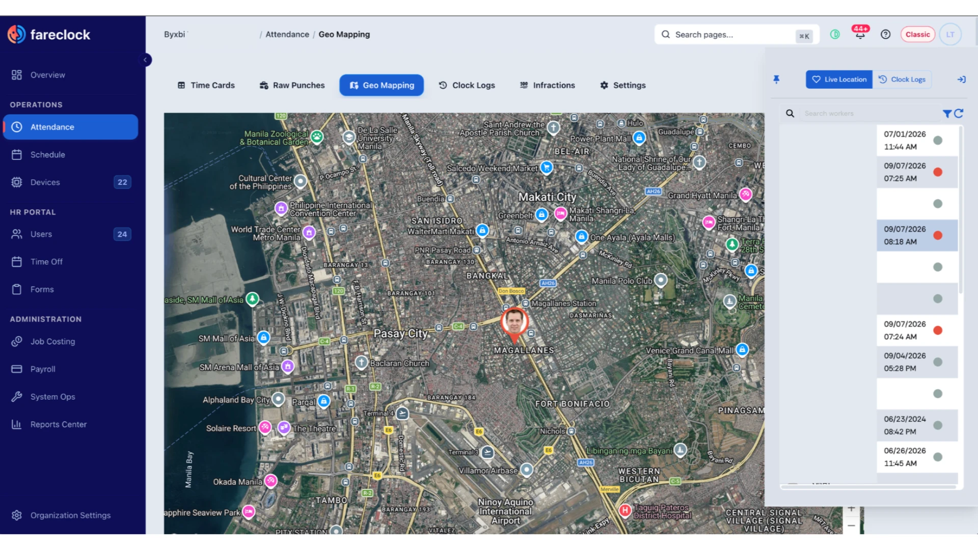Open Devices in the sidebar
Viewport: 978px width, 550px height.
click(x=70, y=182)
